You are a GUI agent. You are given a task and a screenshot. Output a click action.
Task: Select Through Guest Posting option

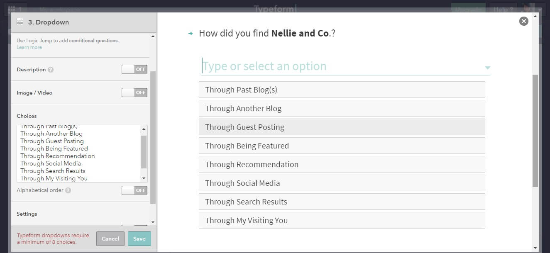click(x=342, y=127)
